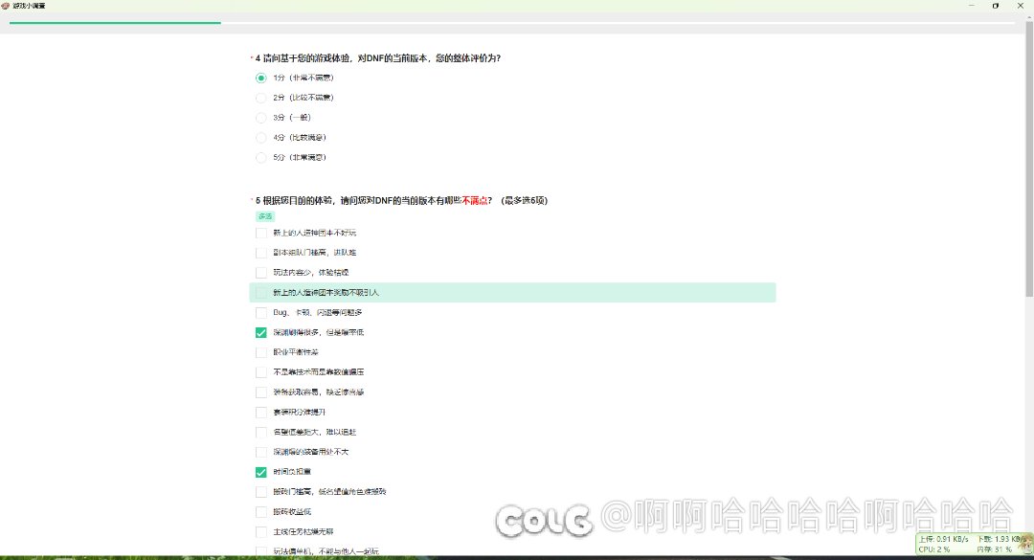Minimize the 游戏小调查 window

[972, 6]
